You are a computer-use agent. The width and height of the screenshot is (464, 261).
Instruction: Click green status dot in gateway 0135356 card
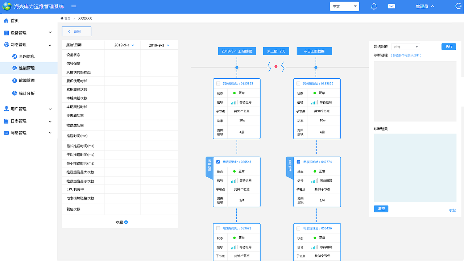[315, 93]
